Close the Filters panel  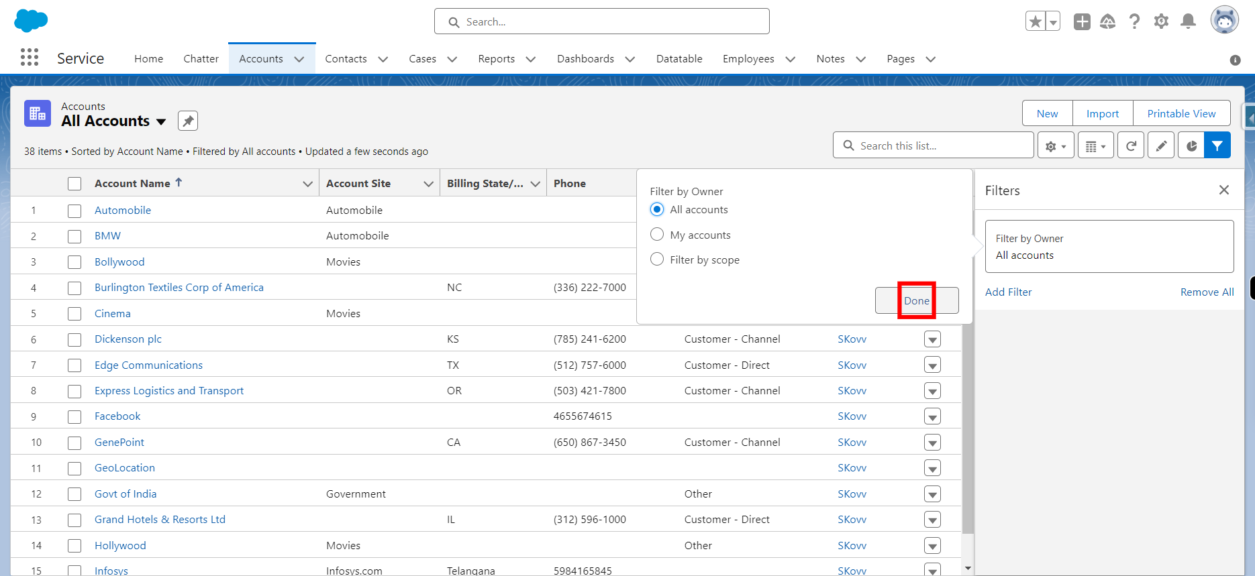(1224, 190)
